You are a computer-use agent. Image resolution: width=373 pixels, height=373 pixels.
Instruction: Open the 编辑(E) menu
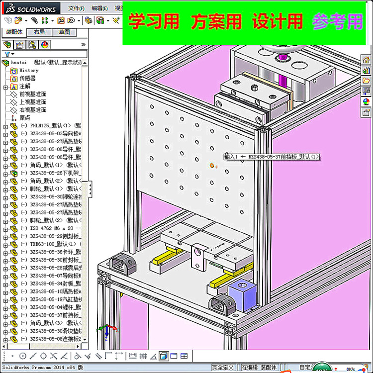pyautogui.click(x=99, y=8)
